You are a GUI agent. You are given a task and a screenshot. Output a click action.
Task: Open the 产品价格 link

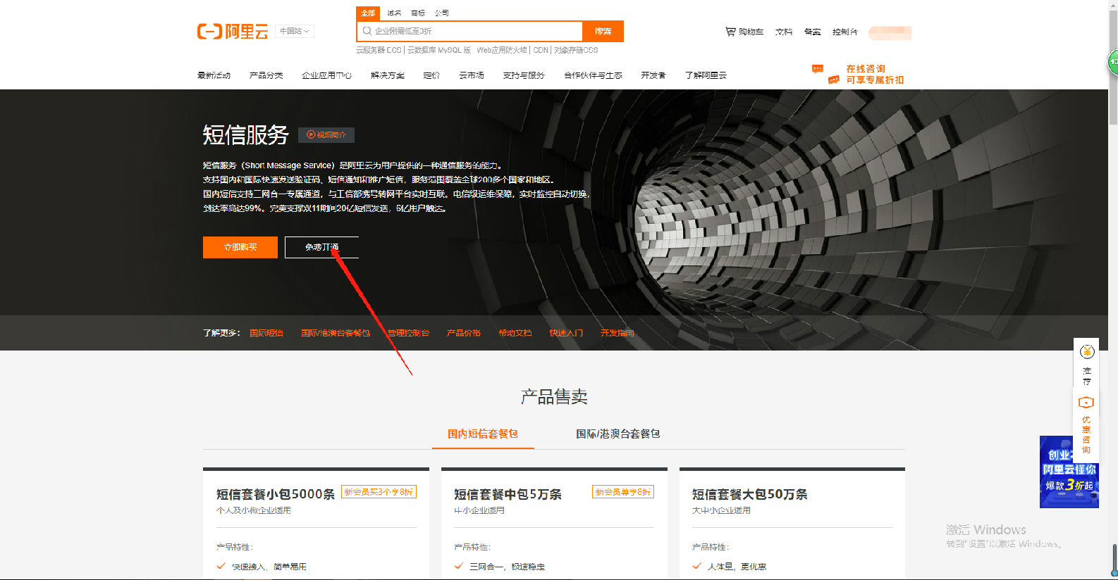tap(464, 333)
